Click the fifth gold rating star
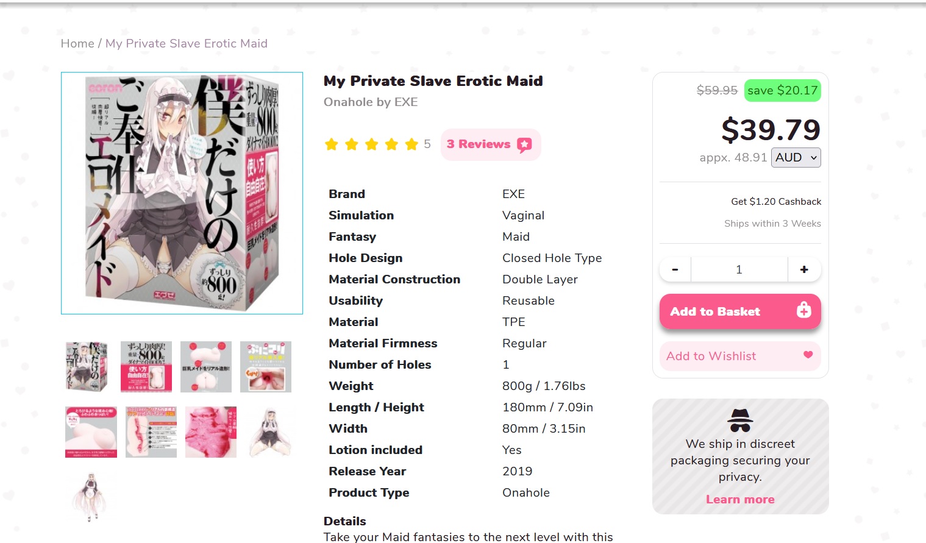The height and width of the screenshot is (543, 926). 411,144
